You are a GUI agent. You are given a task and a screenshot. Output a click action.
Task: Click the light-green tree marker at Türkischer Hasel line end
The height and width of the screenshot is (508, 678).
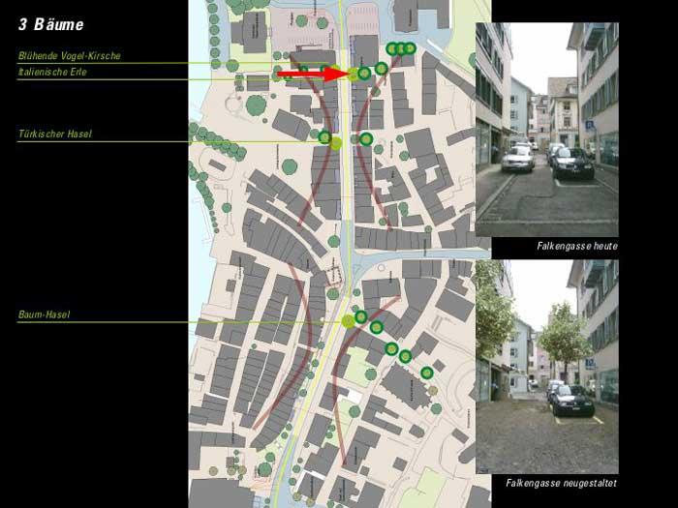pos(336,143)
